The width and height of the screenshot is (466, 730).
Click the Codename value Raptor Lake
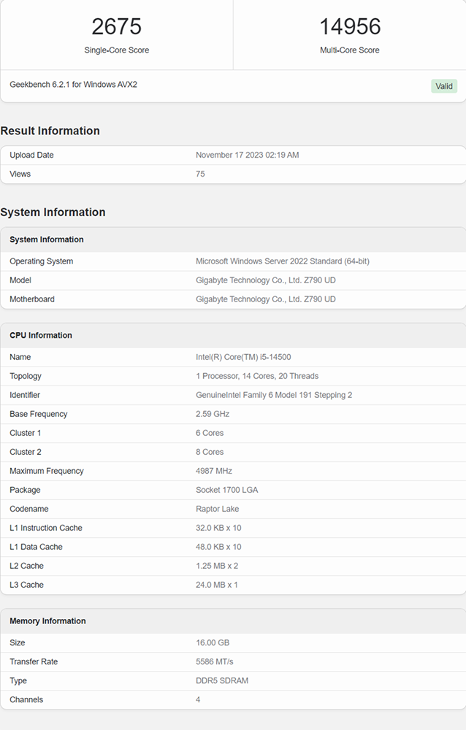217,509
